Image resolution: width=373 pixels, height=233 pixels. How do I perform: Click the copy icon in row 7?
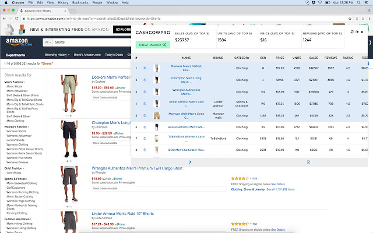(145, 139)
